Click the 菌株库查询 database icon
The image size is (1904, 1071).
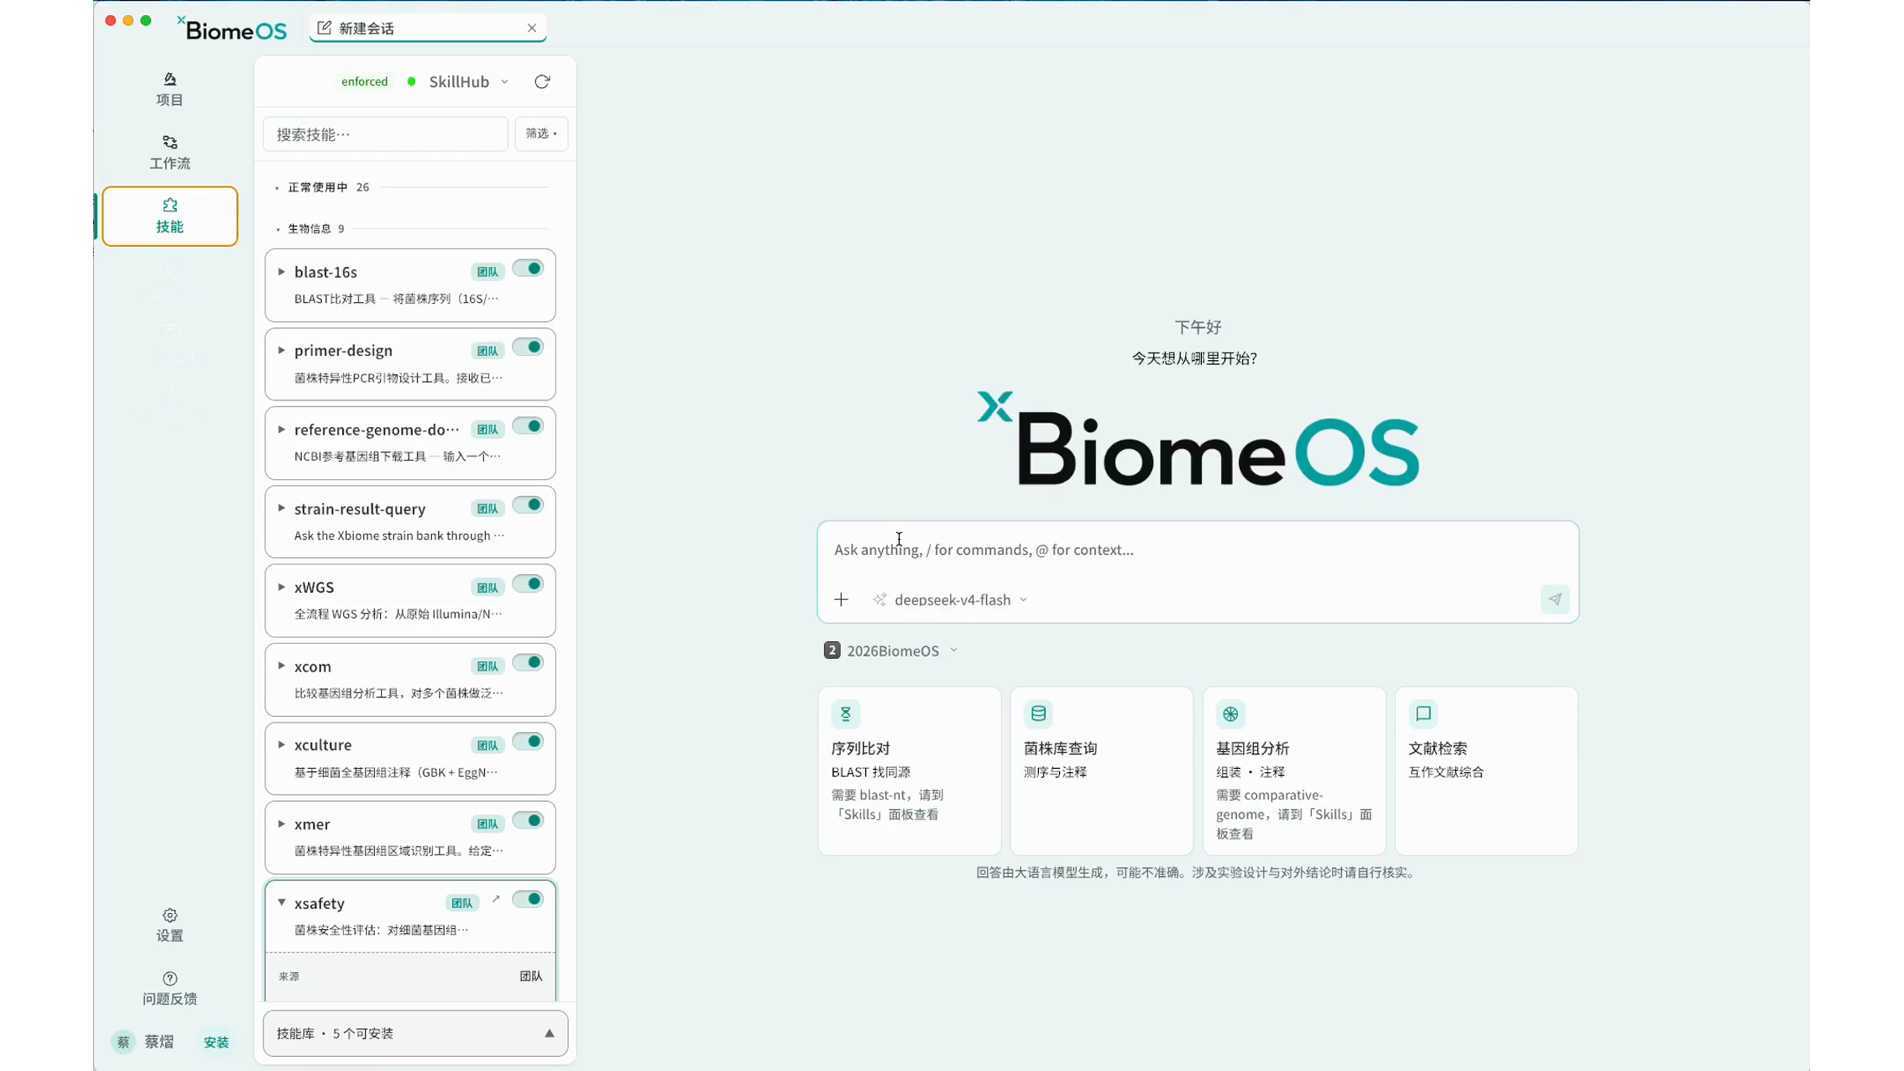(x=1038, y=714)
